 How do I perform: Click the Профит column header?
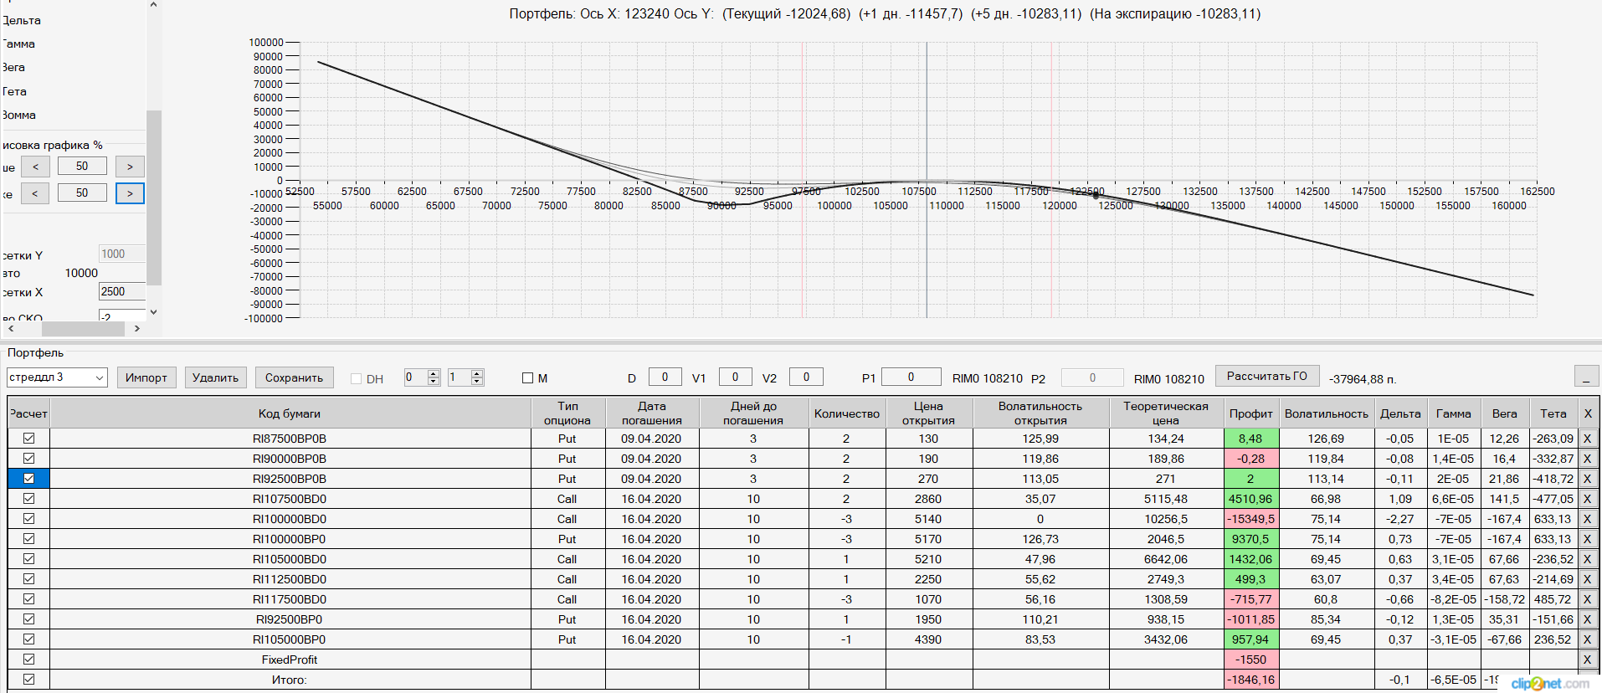pos(1251,413)
